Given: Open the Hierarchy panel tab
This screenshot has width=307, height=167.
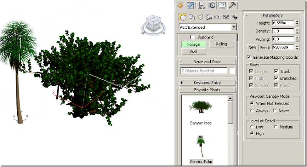Looking at the screenshot, I should 201,5.
